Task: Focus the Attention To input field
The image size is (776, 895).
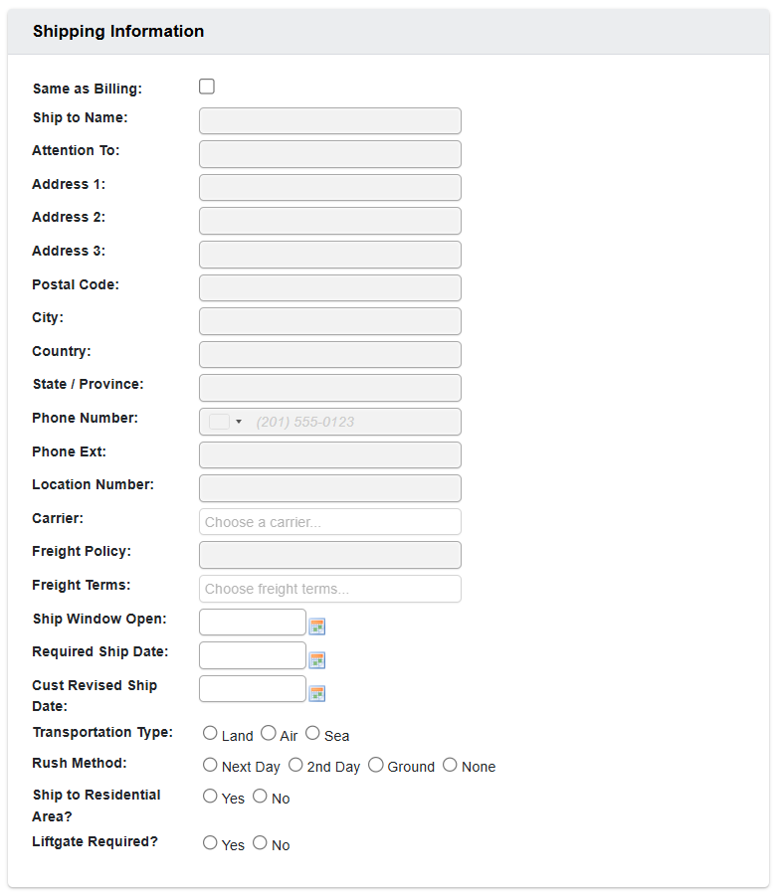Action: [329, 154]
